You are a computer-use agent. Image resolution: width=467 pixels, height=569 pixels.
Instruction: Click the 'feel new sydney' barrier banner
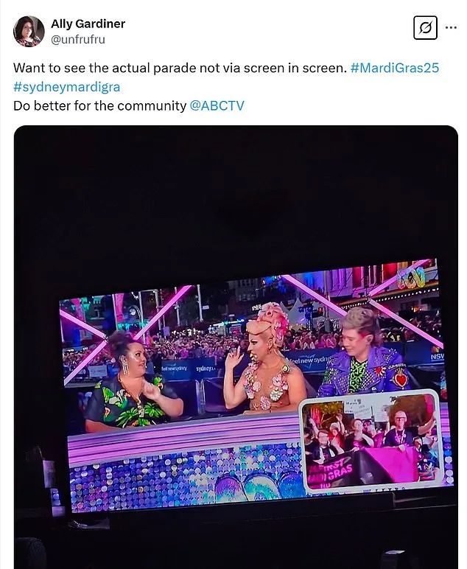[x=310, y=360]
